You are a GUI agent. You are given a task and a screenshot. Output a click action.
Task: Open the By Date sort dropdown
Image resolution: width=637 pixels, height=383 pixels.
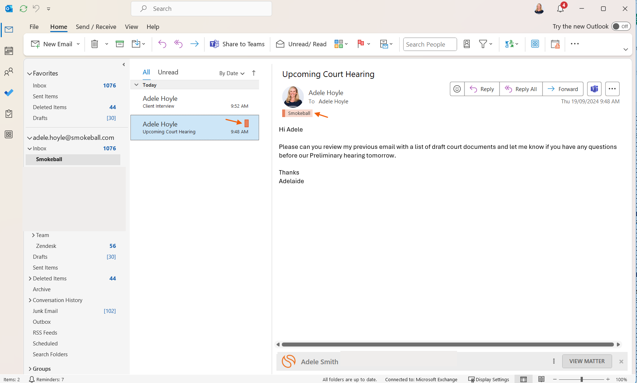pyautogui.click(x=232, y=73)
